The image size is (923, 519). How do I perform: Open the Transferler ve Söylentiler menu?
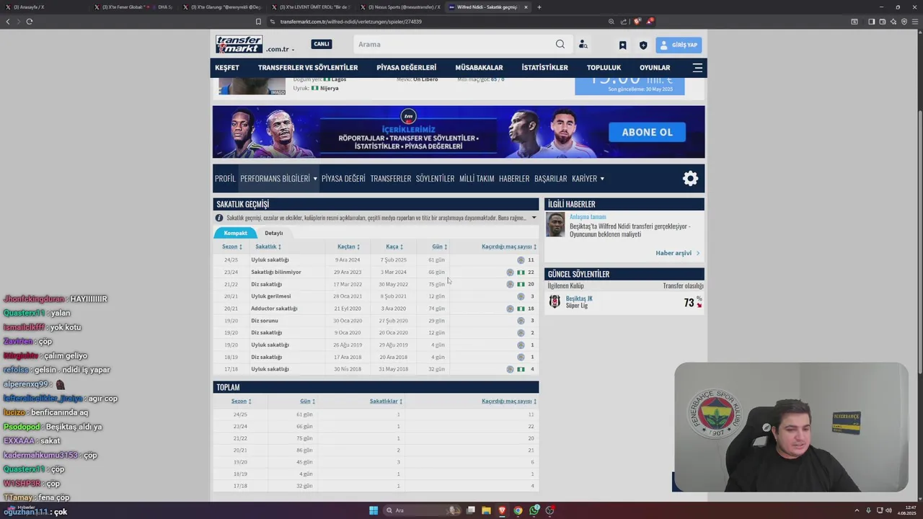click(308, 68)
